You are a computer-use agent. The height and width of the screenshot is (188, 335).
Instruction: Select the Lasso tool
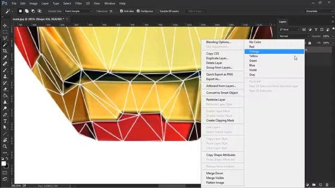[x=5, y=38]
